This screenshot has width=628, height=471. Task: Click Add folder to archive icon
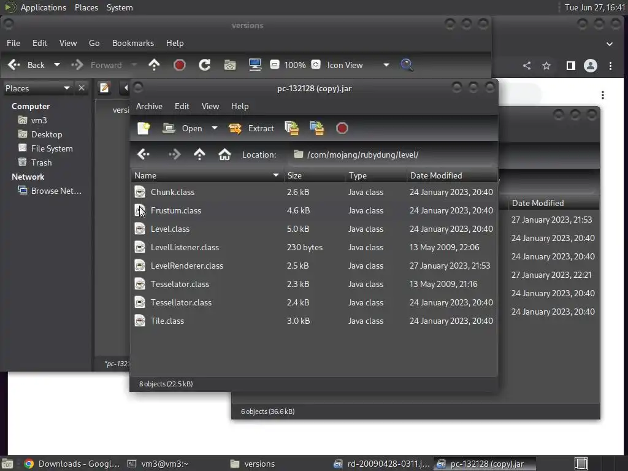click(x=317, y=128)
